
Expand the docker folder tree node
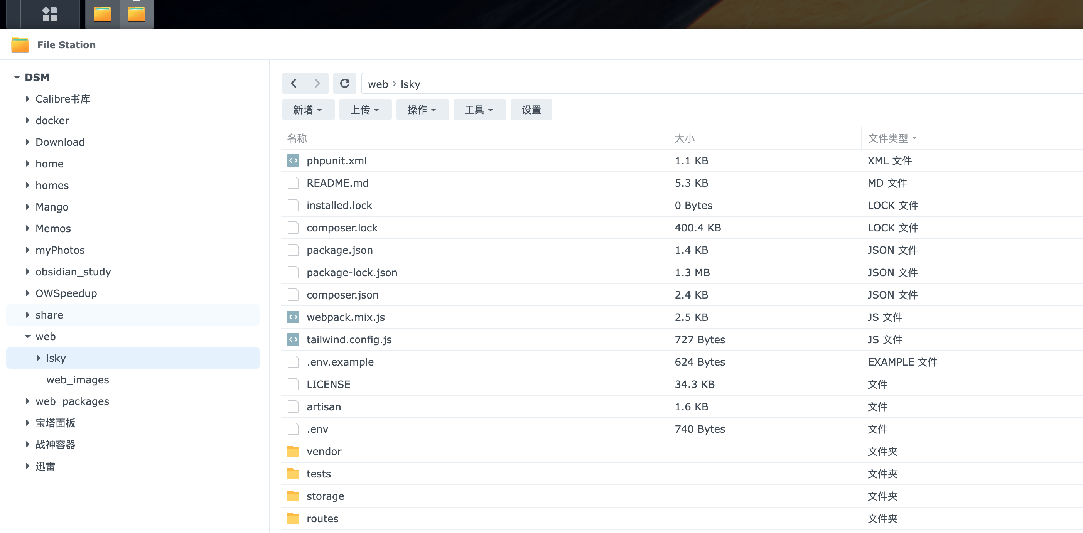coord(28,121)
